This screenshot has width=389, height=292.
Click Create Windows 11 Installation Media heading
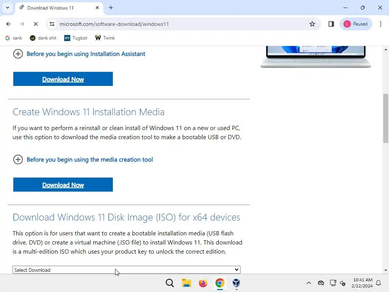click(89, 112)
